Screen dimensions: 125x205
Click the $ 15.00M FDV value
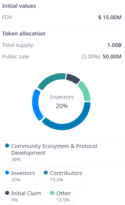[x=110, y=17]
